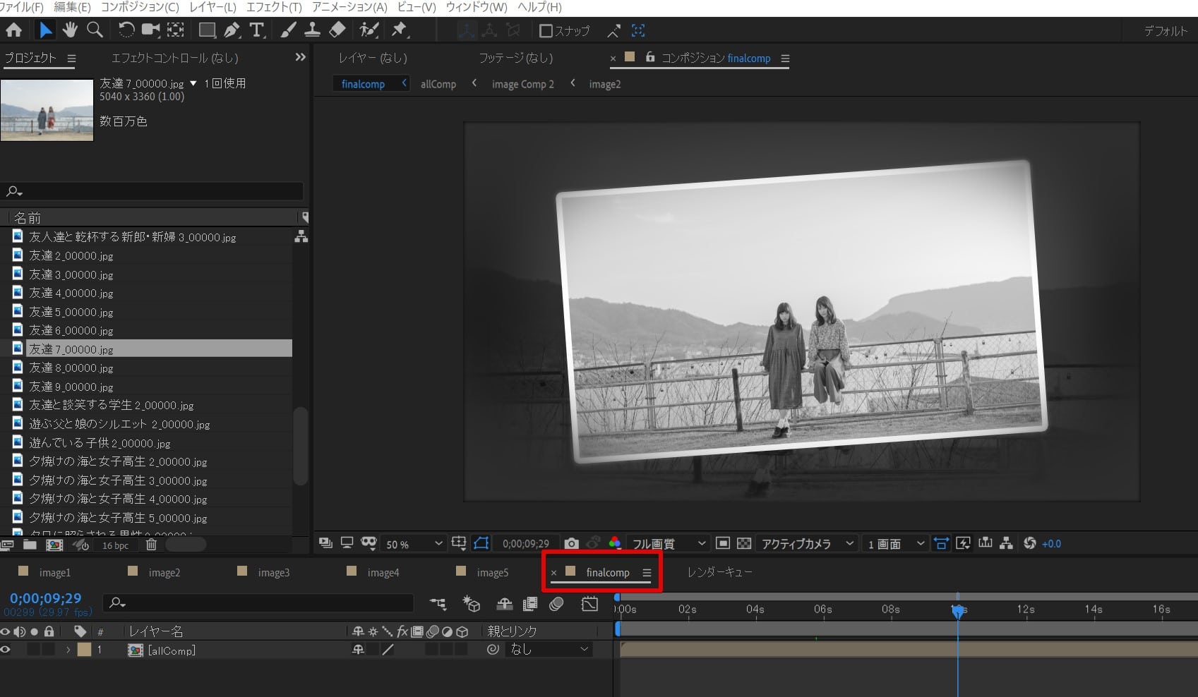Open allComp in the composition breadcrumb
The width and height of the screenshot is (1198, 697).
coord(438,84)
